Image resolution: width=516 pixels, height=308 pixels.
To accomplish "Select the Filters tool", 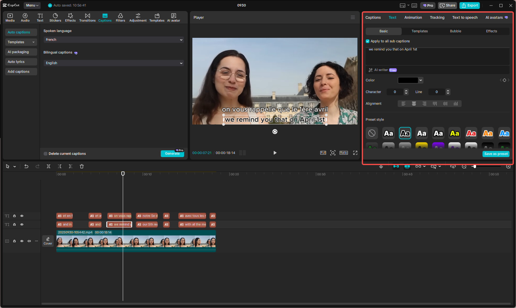I will point(120,18).
